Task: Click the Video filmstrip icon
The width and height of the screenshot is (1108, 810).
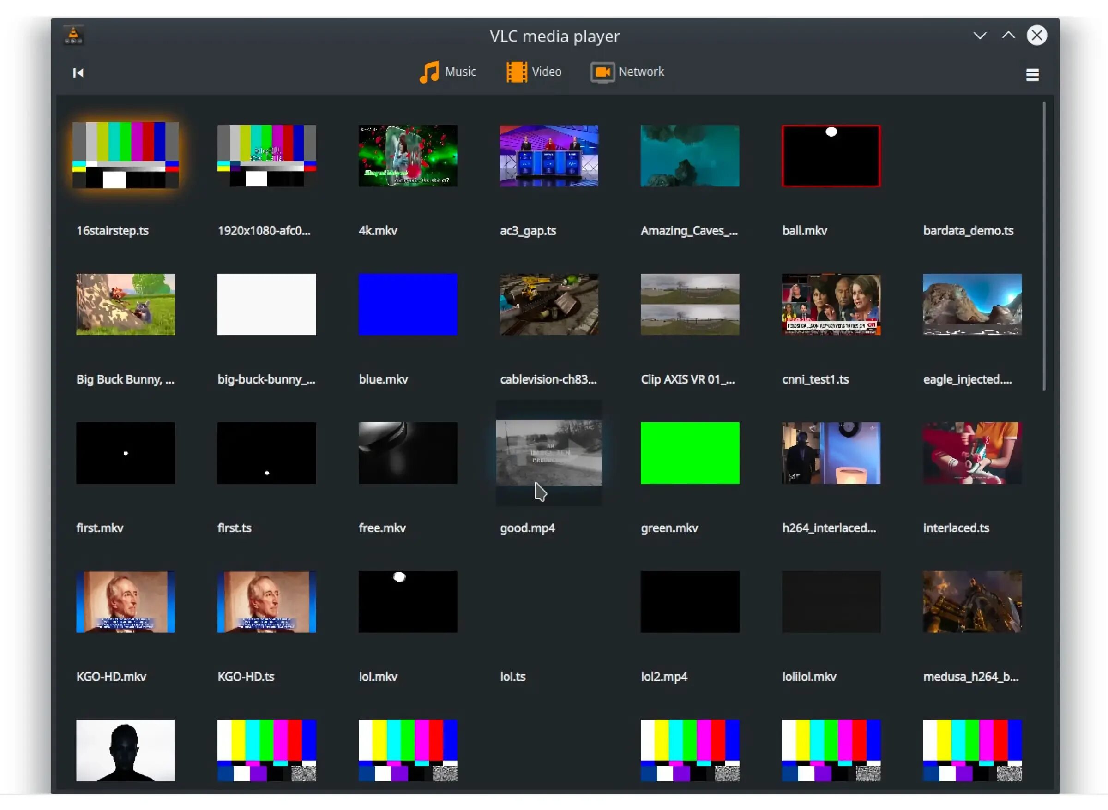Action: tap(517, 72)
